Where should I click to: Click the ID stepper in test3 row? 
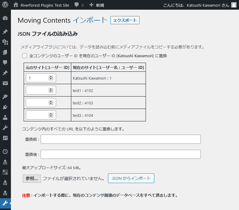(x=51, y=115)
